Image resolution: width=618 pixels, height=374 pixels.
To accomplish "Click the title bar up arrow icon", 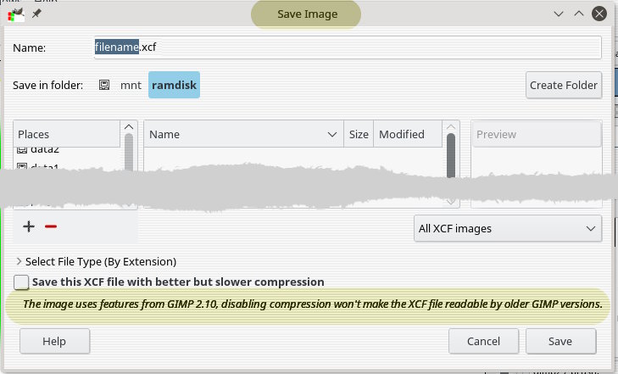I will [x=578, y=14].
